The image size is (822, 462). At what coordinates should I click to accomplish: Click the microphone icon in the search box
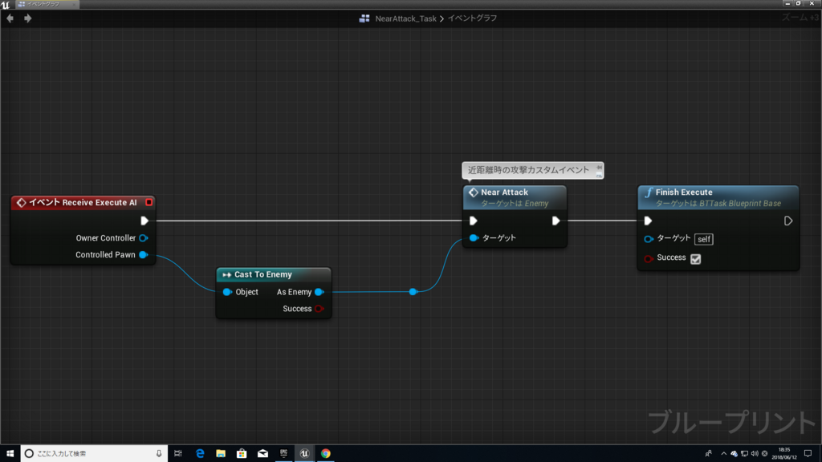coord(159,453)
